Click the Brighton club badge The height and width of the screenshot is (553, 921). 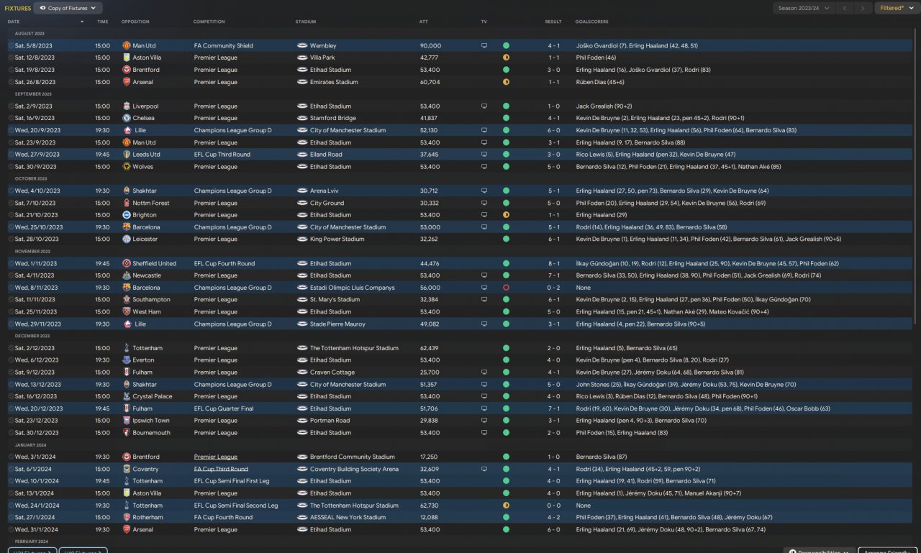[127, 215]
